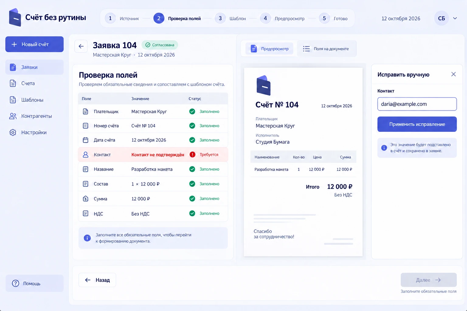Click the green check in Сумма row
The image size is (467, 311).
point(192,199)
